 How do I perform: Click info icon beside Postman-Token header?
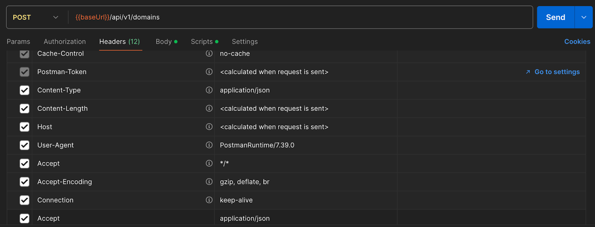click(209, 72)
